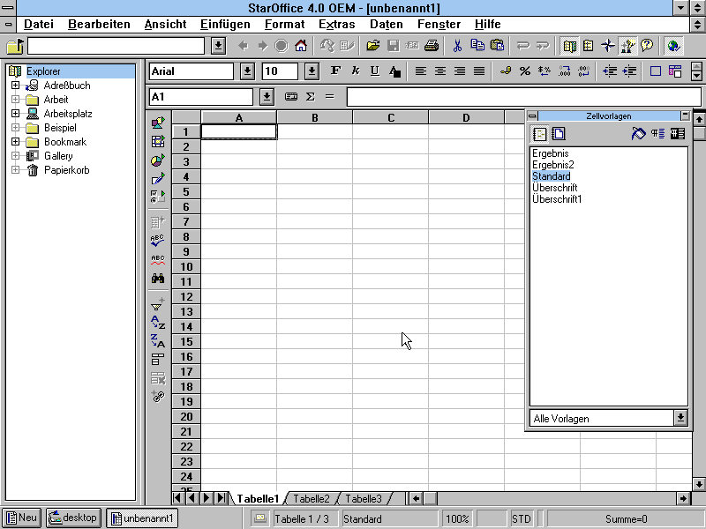Open the Einfügen menu
The height and width of the screenshot is (529, 706).
click(225, 25)
